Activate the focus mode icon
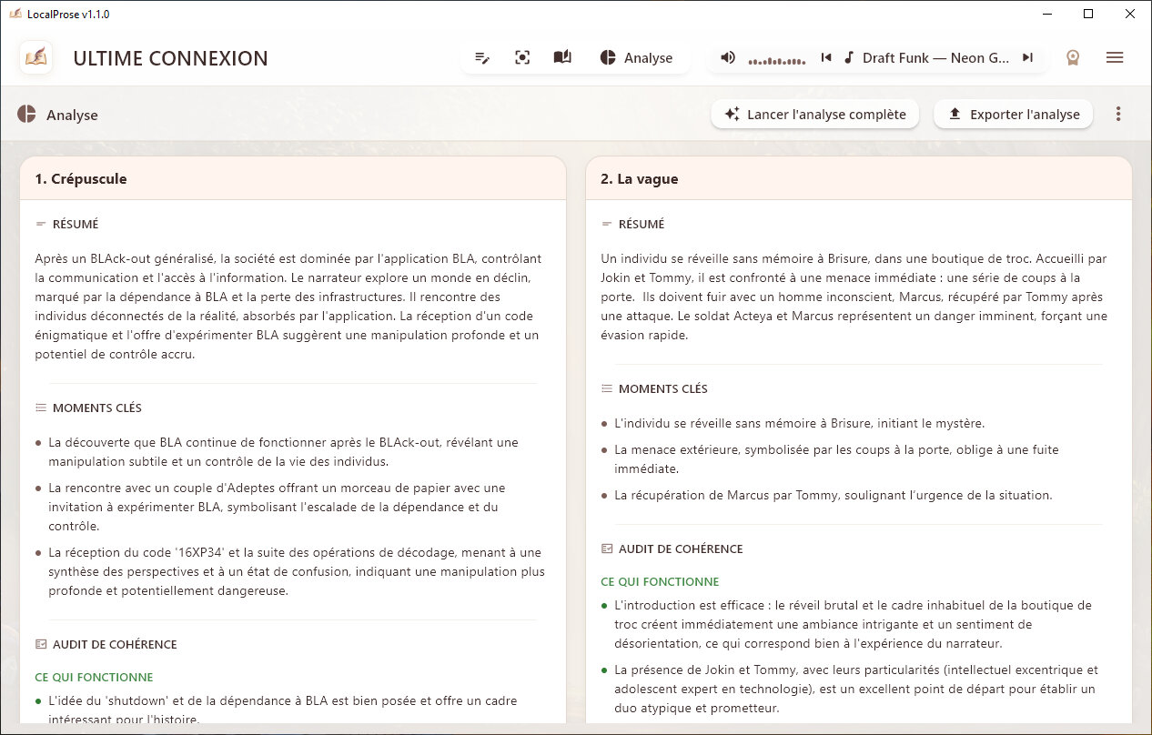Image resolution: width=1152 pixels, height=735 pixels. point(522,58)
